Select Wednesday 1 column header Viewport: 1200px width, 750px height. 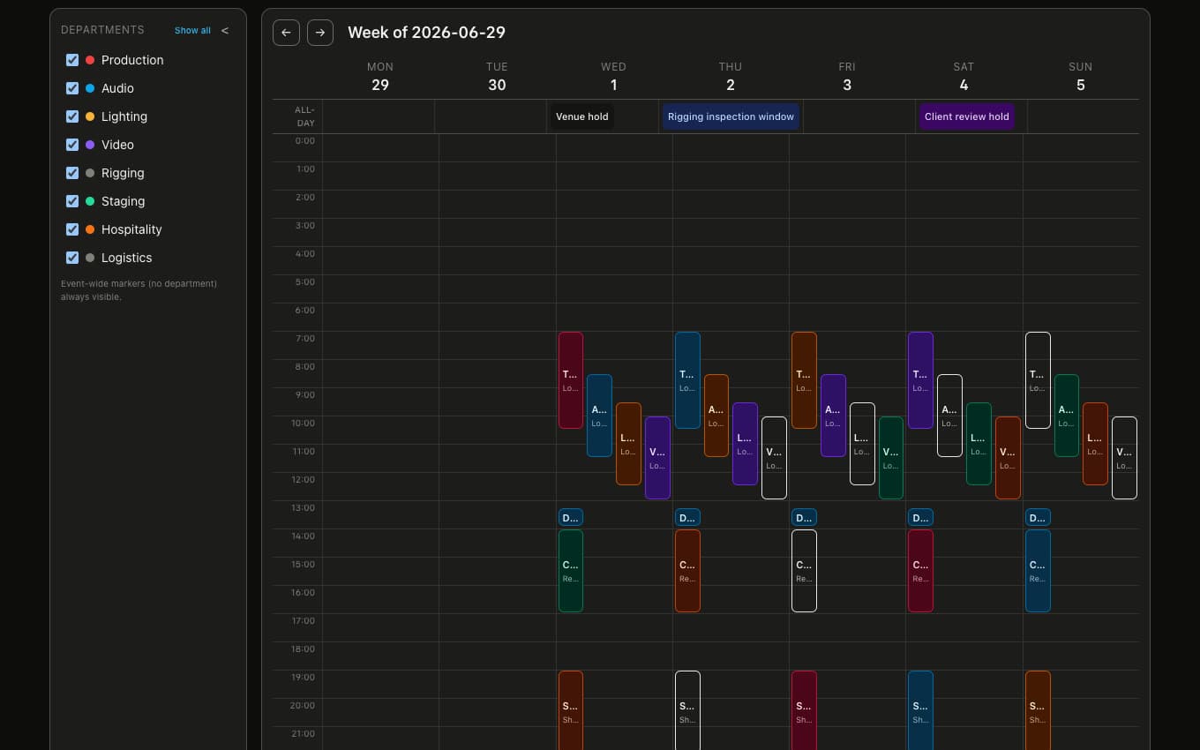click(614, 77)
